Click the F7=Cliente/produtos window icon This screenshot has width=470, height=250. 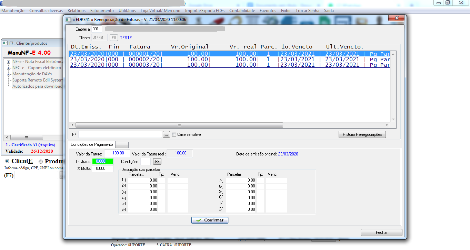click(5, 43)
